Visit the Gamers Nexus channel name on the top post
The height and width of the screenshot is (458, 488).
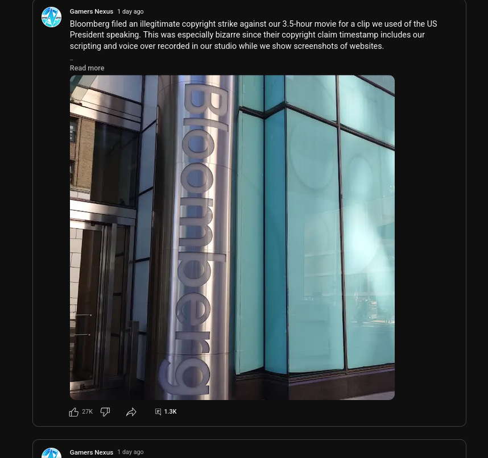click(x=91, y=11)
